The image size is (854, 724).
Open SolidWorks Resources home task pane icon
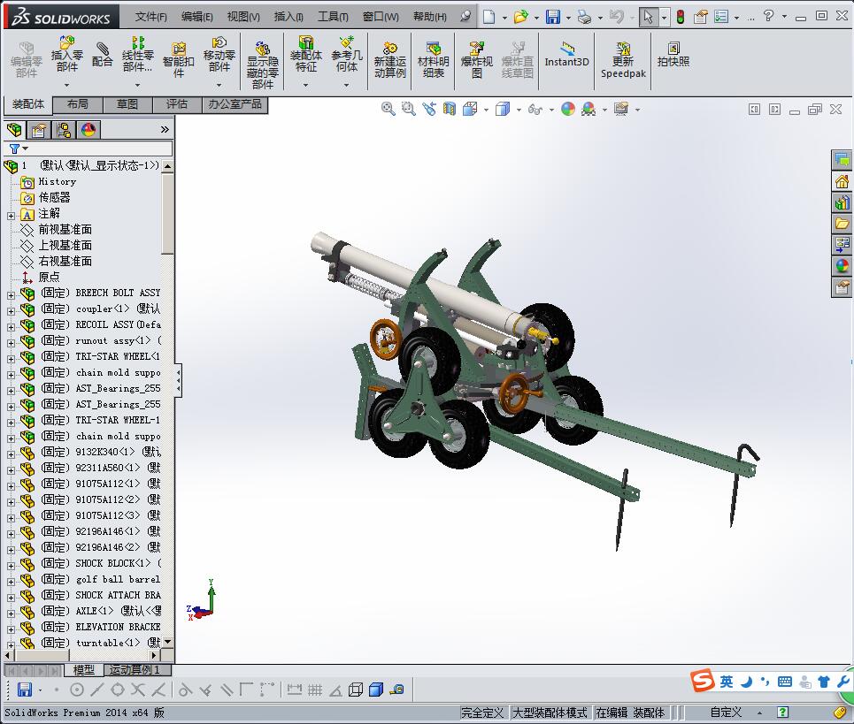click(x=842, y=181)
